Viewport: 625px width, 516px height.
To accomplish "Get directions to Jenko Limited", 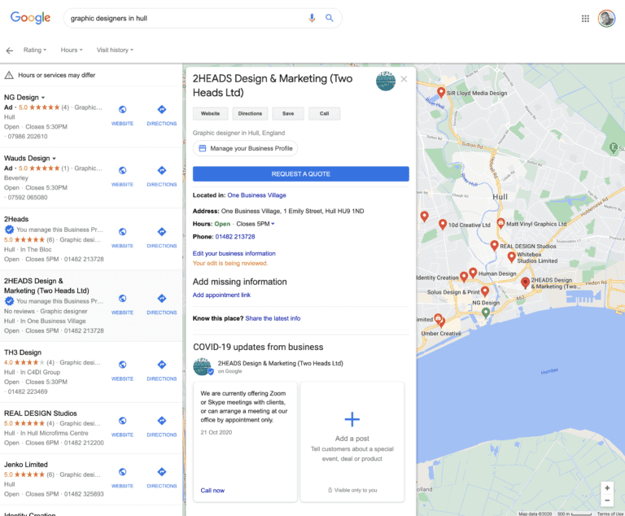I will 161,472.
